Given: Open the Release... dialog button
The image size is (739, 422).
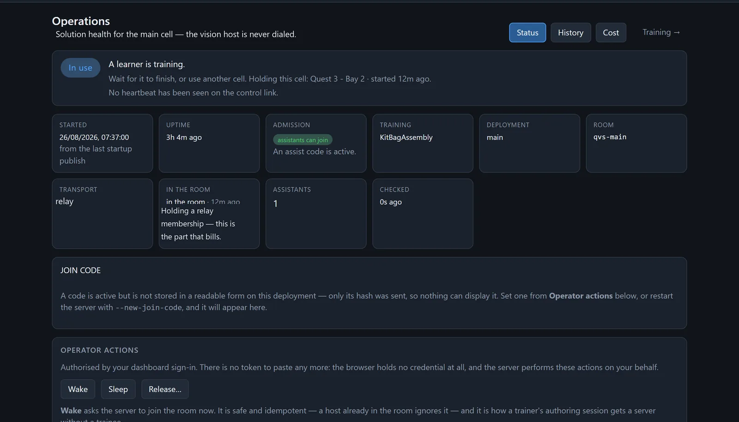Looking at the screenshot, I should 165,389.
